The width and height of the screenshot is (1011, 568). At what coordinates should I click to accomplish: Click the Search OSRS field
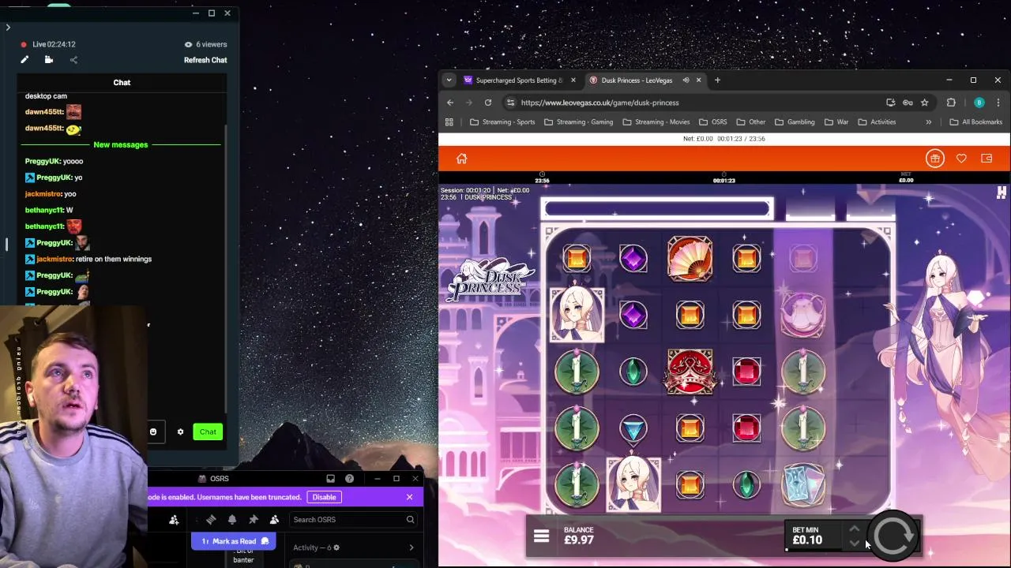[x=353, y=519]
